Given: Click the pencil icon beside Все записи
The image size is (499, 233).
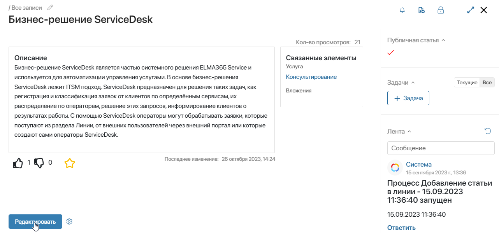Looking at the screenshot, I should click(x=50, y=7).
